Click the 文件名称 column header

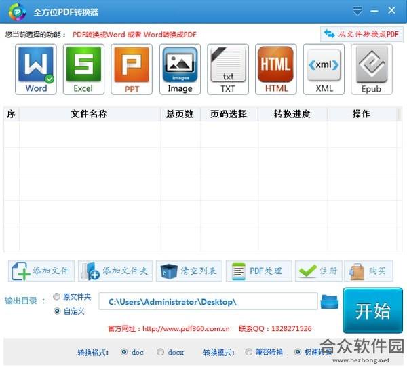click(x=90, y=114)
